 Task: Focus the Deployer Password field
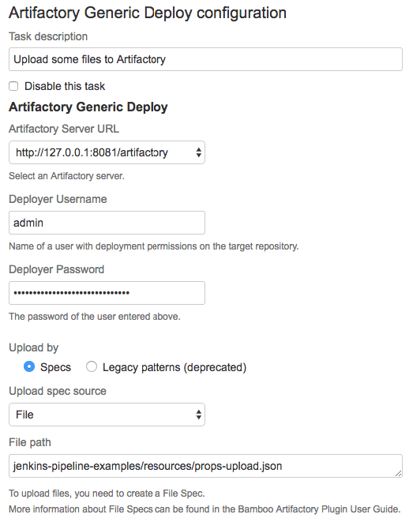(107, 293)
